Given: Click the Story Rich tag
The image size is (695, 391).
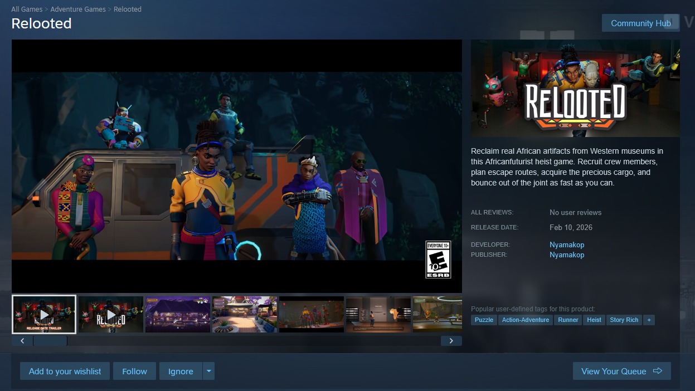Looking at the screenshot, I should pos(624,320).
